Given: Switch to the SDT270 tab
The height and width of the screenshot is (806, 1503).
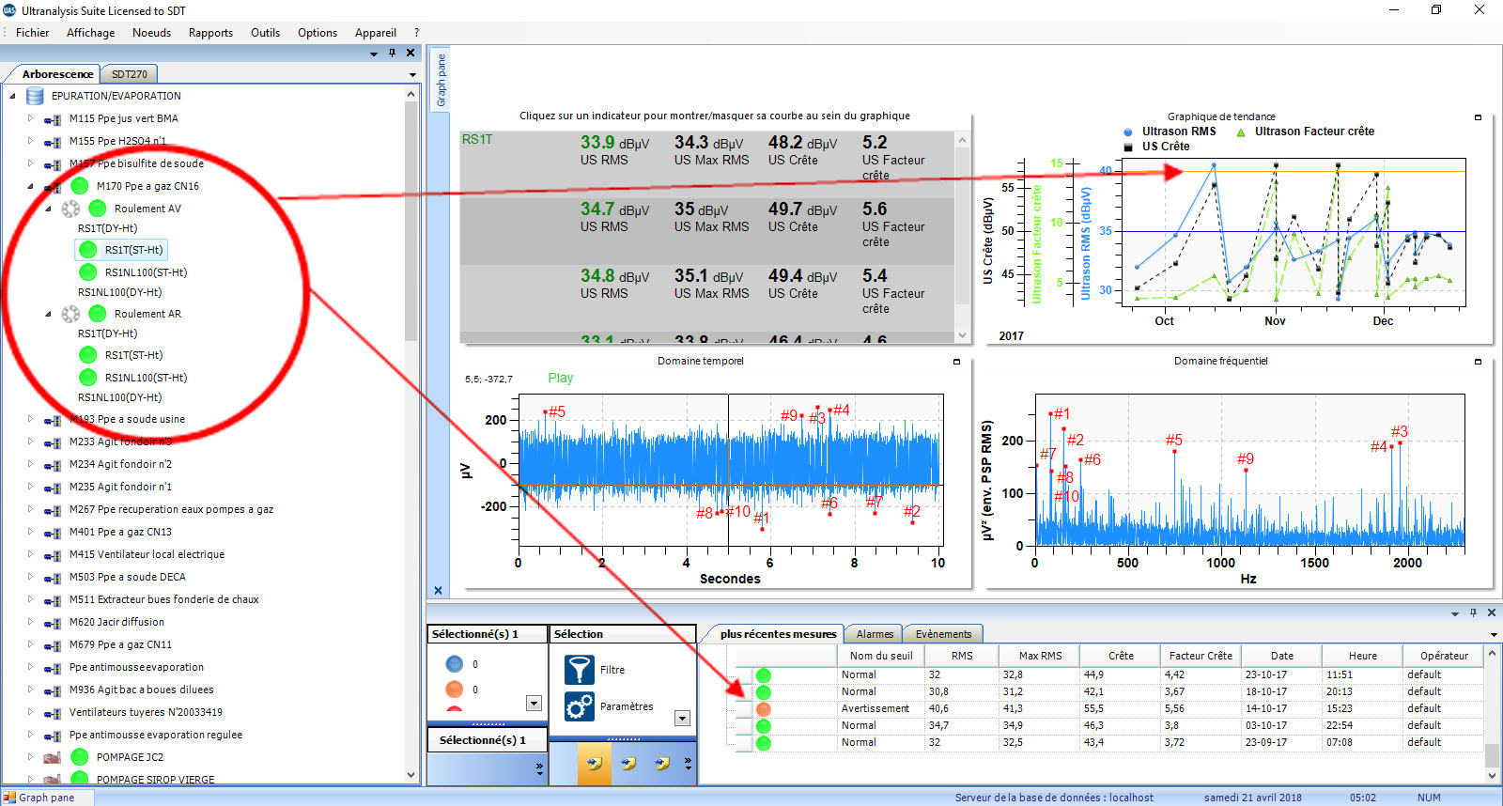Looking at the screenshot, I should 130,74.
